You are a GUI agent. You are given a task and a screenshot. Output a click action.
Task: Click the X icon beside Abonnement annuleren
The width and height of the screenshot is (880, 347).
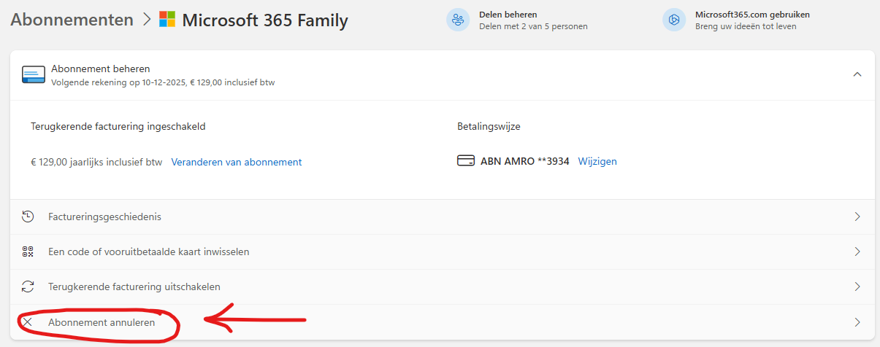(28, 321)
